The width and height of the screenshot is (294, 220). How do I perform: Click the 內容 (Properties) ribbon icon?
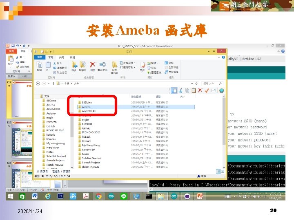pyautogui.click(x=143, y=66)
